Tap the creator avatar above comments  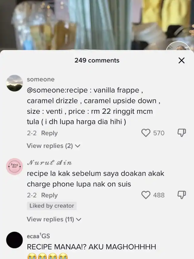178,46
